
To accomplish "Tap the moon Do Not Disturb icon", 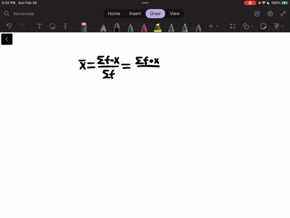I will [268, 3].
